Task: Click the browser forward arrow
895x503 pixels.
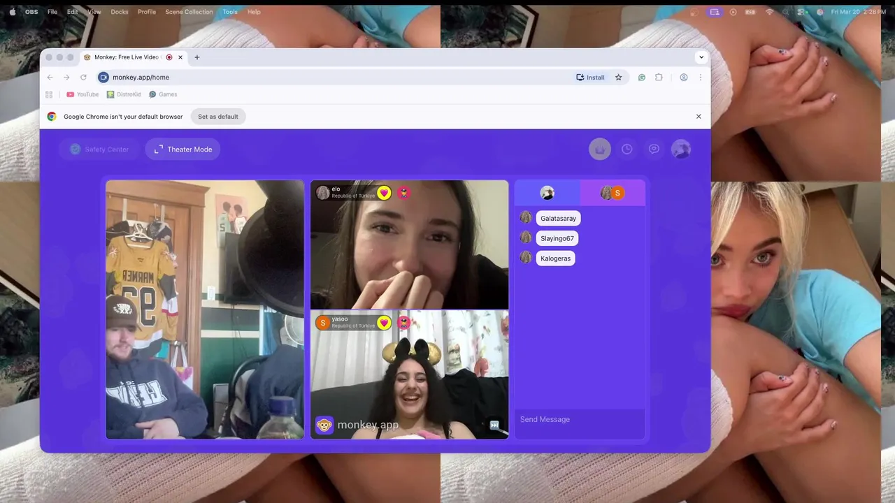Action: [x=66, y=78]
